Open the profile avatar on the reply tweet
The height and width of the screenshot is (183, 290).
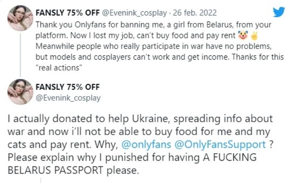tap(20, 92)
